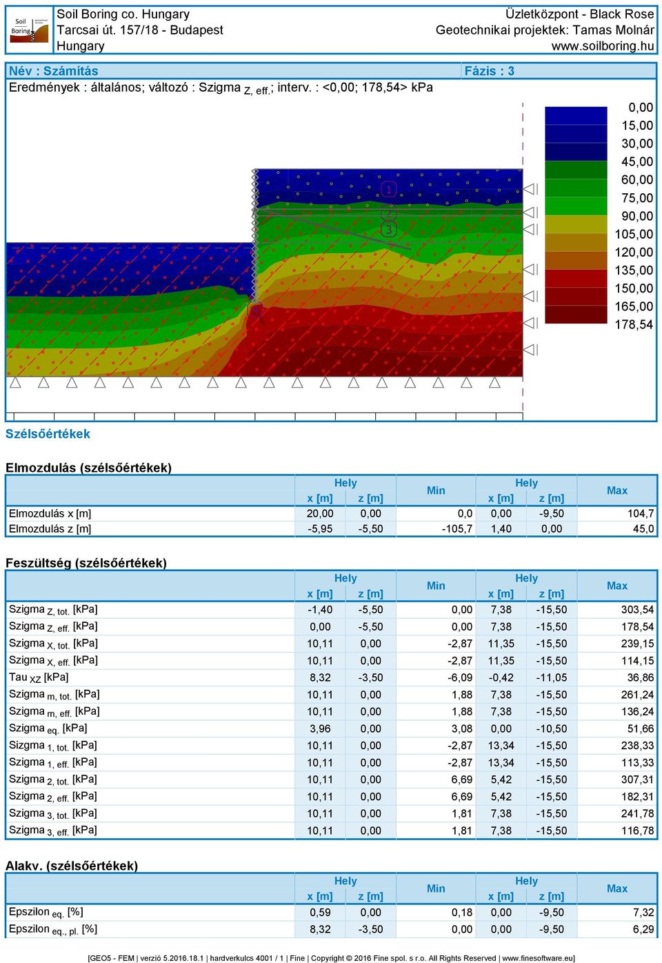Screen dimensions: 662x963
Task: Select the 'Szélsőértékek' section heading
Action: point(48,434)
